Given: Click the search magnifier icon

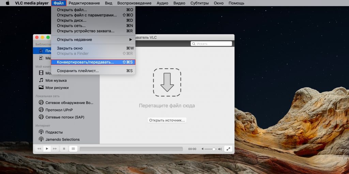Looking at the screenshot, I should pyautogui.click(x=194, y=44).
